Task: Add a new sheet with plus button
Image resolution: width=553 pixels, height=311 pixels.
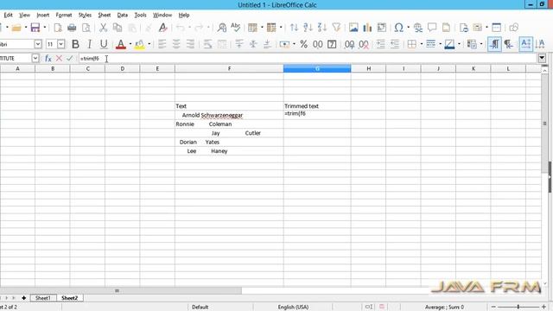Action: pos(23,298)
